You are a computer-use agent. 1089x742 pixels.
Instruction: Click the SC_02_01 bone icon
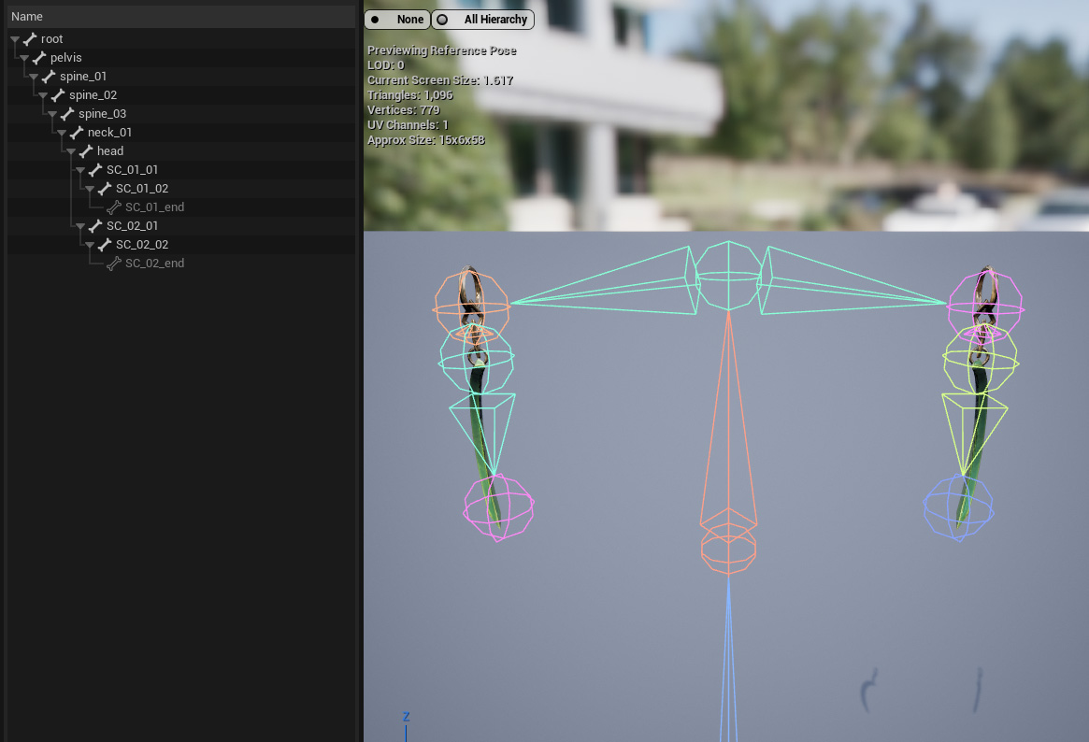95,226
